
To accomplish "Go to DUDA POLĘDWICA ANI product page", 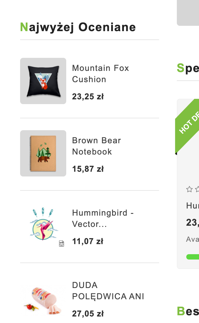I will pos(108,291).
